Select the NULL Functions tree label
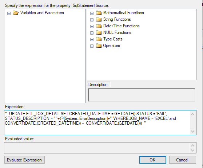Viewport: 203px width, 168px height. [117, 32]
